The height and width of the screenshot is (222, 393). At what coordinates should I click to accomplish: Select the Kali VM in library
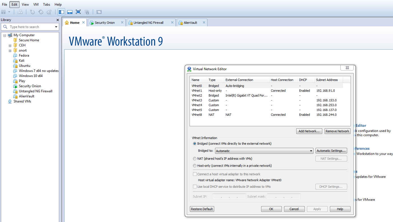22,61
